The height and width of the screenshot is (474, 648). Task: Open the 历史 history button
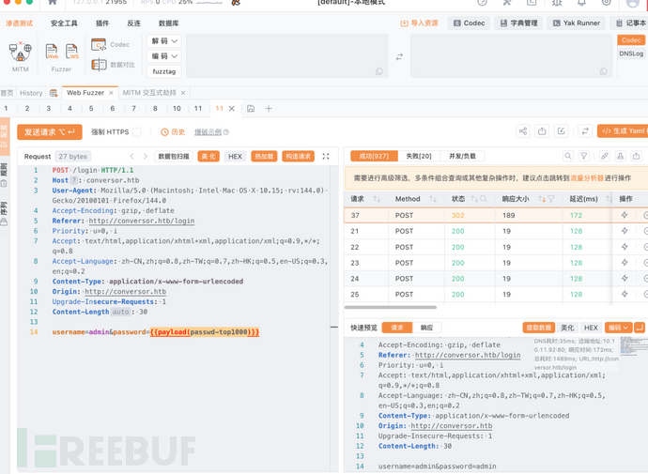coord(173,132)
